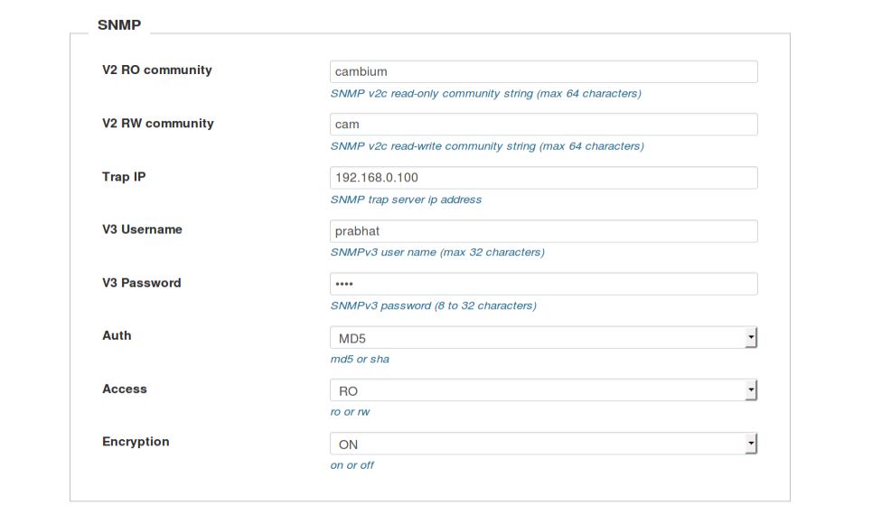Click the Trap IP label
Screen dimensions: 872x524
click(x=124, y=177)
